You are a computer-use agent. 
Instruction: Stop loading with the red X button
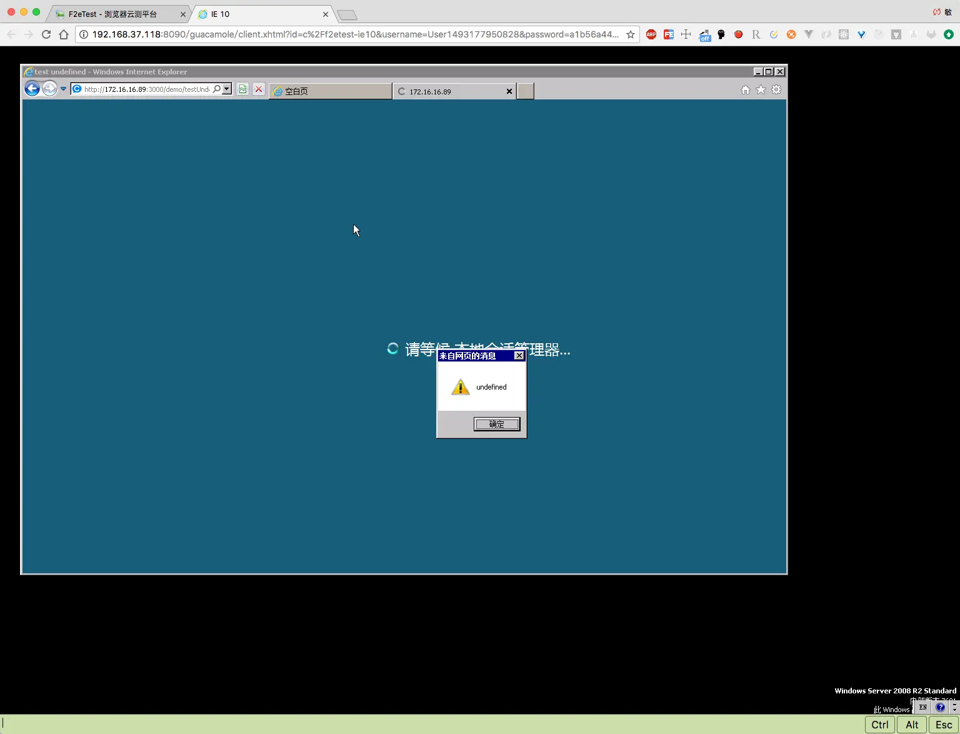point(259,89)
